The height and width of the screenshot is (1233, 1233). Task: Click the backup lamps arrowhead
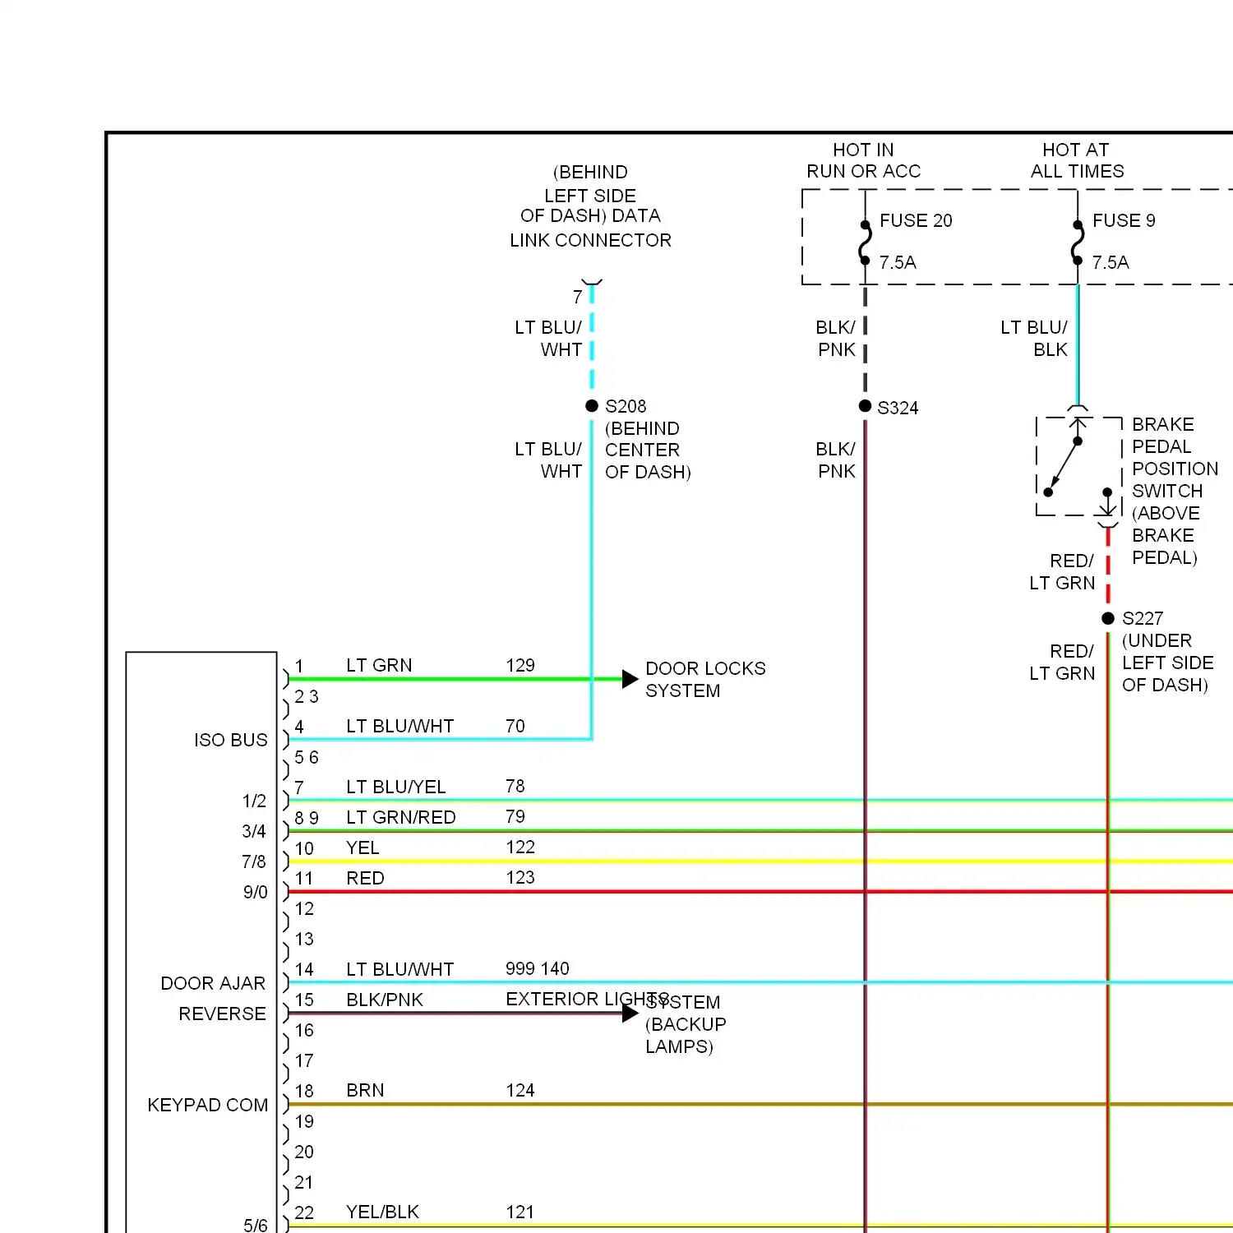click(630, 1014)
